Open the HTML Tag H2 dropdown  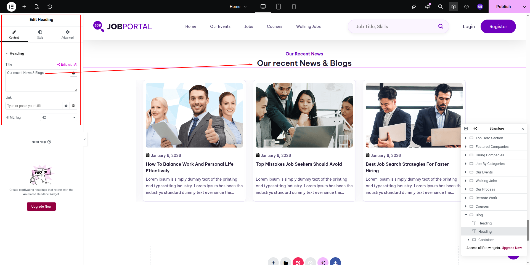pyautogui.click(x=59, y=117)
